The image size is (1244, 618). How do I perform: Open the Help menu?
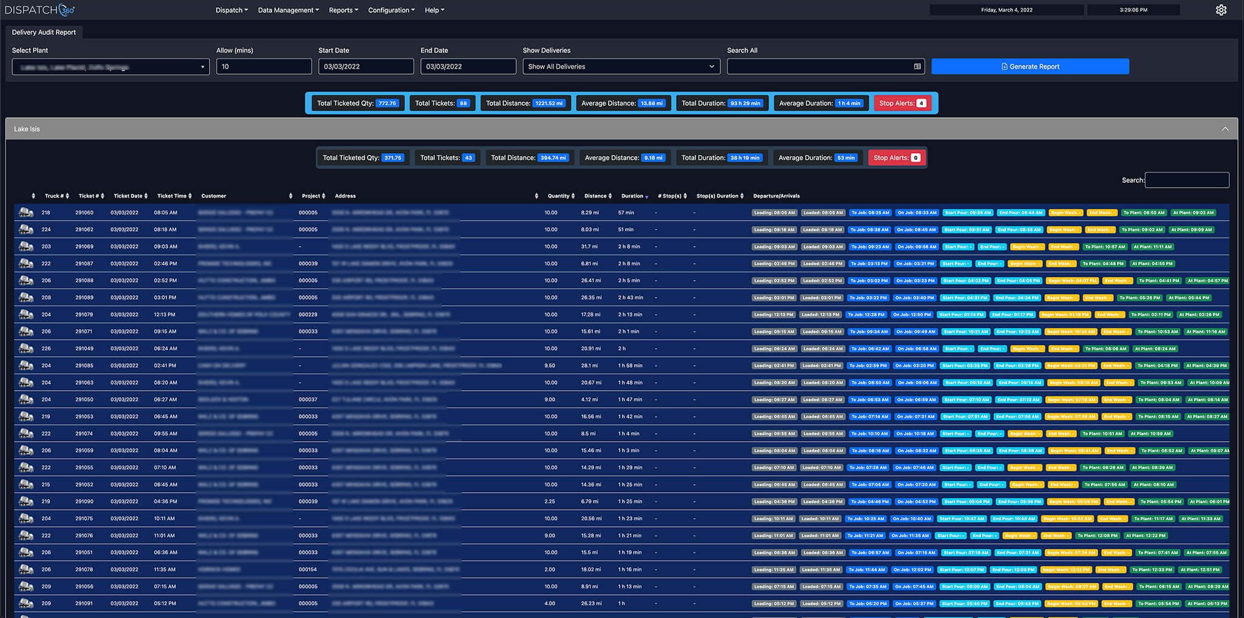pyautogui.click(x=434, y=10)
